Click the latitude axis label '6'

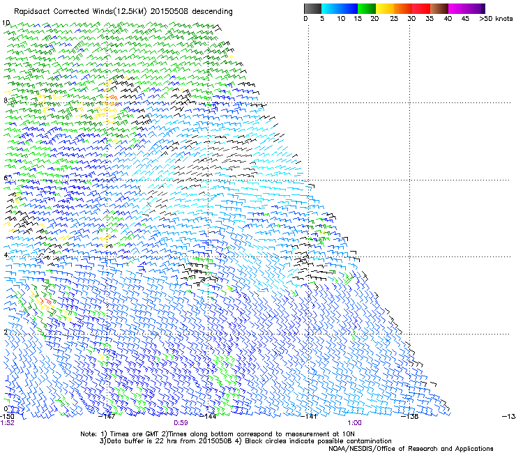tap(6, 178)
